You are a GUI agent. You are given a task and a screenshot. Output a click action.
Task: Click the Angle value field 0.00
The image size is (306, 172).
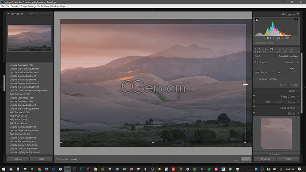(295, 72)
